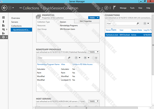Choose Edit Properties from the menu

tap(85, 21)
